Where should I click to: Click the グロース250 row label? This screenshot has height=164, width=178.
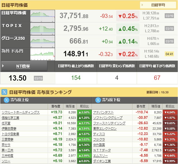pyautogui.click(x=13, y=38)
